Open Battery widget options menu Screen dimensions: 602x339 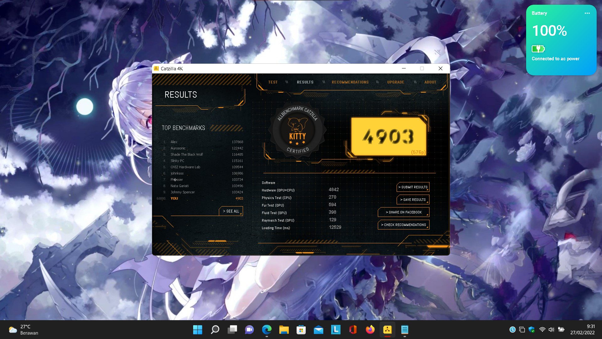[x=587, y=13]
